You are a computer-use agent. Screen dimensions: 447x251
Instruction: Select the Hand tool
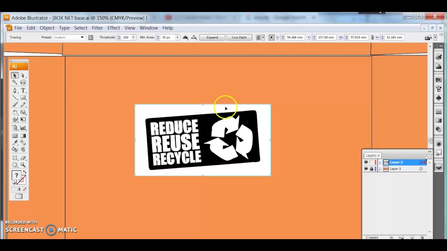[15, 165]
